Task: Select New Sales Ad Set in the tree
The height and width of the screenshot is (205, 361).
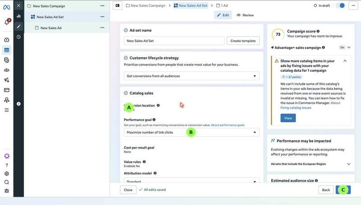Action: (x=50, y=17)
